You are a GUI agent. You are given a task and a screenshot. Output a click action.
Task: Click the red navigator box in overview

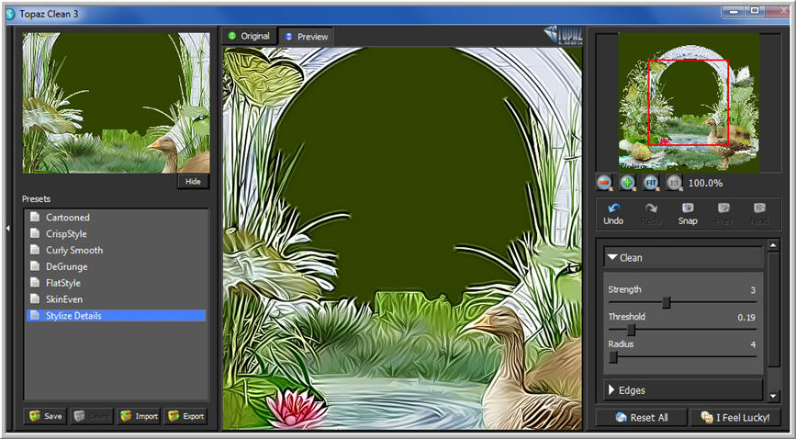click(x=689, y=103)
